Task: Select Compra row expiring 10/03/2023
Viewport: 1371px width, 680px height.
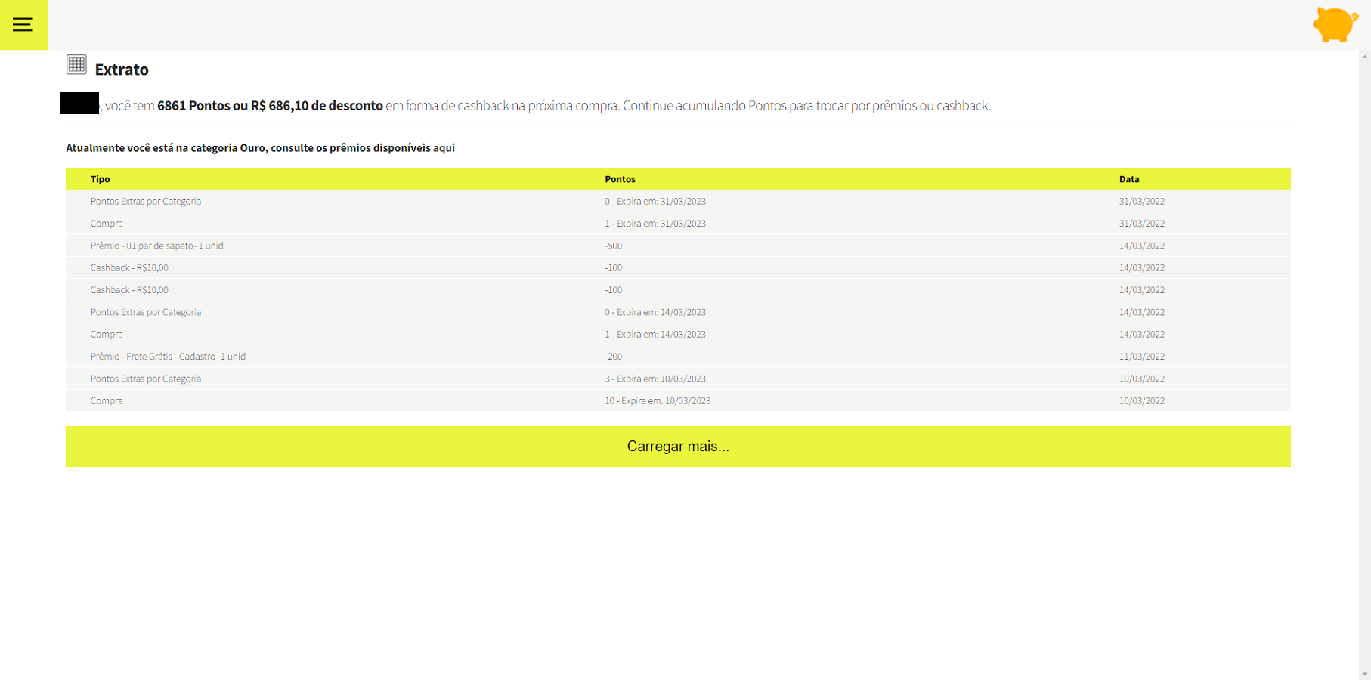Action: coord(678,401)
